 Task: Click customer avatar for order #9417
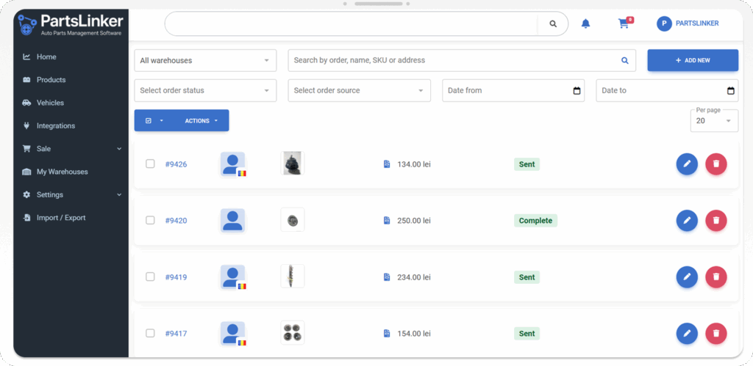233,333
